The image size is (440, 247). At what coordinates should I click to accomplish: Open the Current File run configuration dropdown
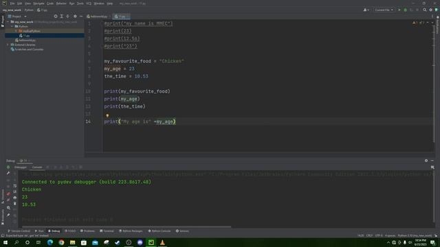coord(384,10)
